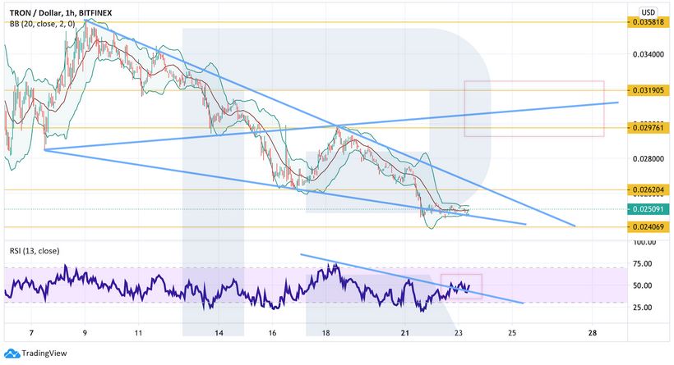The height and width of the screenshot is (365, 674).
Task: Click the RSI 75.00 scale value
Action: (645, 263)
